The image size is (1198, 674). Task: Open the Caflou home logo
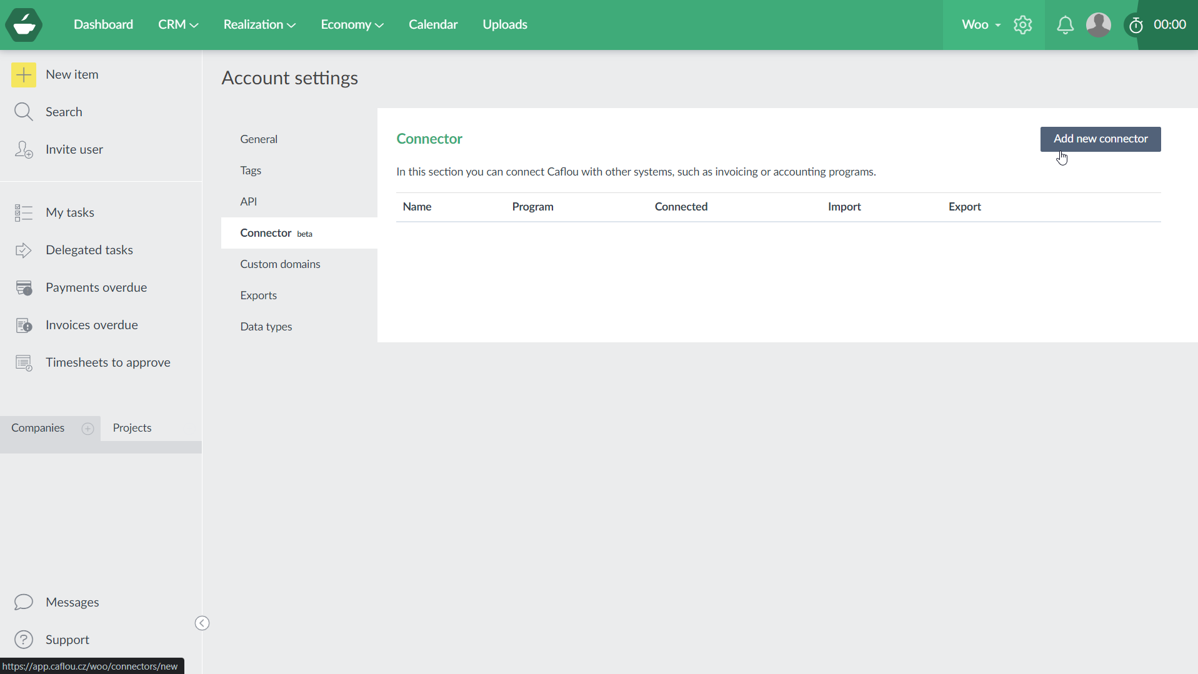click(x=24, y=25)
